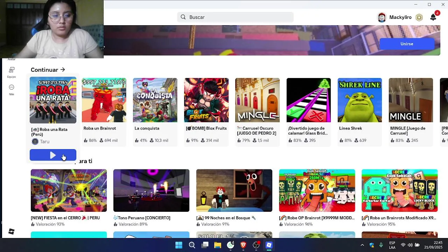Open MINGLE Juego de Carrusel thumbnail
This screenshot has height=252, width=448.
(x=411, y=100)
